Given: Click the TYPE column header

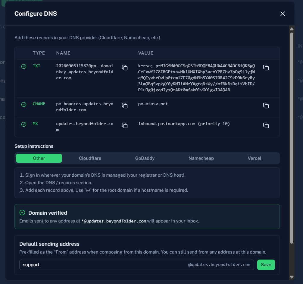Looking at the screenshot, I should coord(39,53).
